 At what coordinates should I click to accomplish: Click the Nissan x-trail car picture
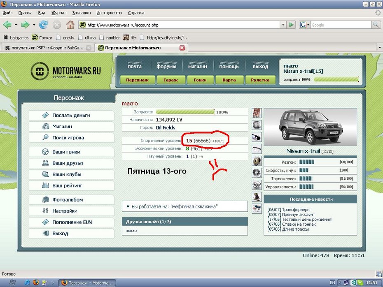311,127
